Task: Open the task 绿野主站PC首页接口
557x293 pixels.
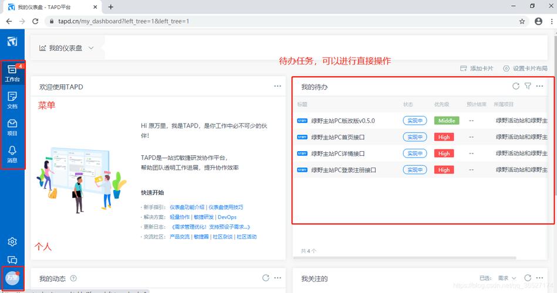Action: coord(338,137)
